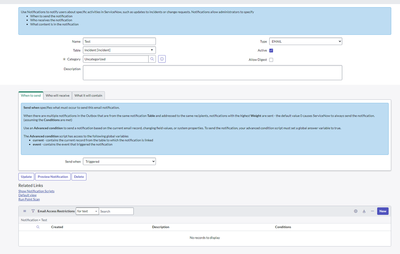The image size is (400, 254).
Task: Click into the Description text area
Action: click(x=213, y=73)
